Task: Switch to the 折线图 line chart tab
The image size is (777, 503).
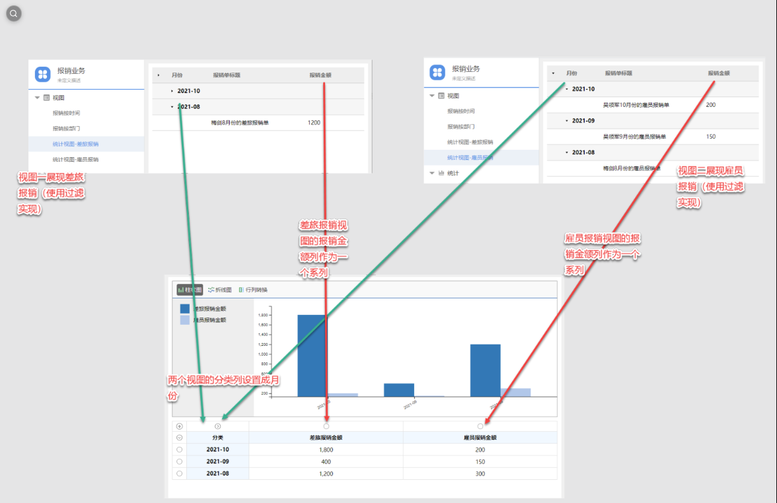Action: point(220,290)
